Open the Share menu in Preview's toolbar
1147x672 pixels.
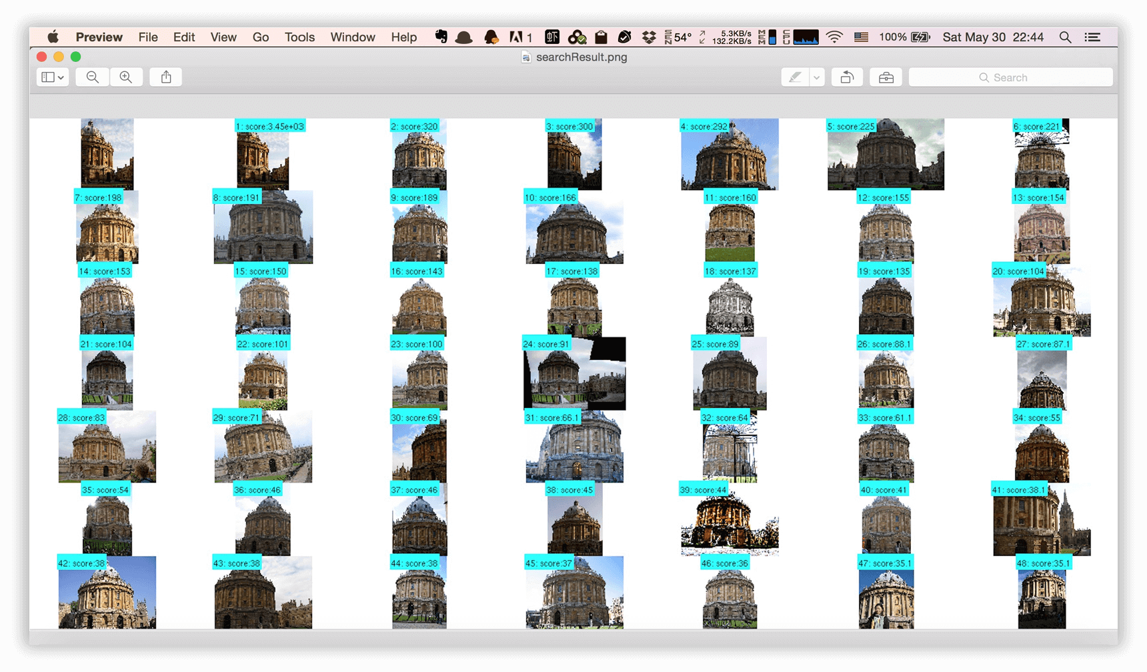(x=165, y=77)
